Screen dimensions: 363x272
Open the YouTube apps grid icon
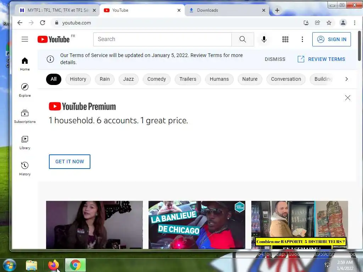tap(285, 39)
